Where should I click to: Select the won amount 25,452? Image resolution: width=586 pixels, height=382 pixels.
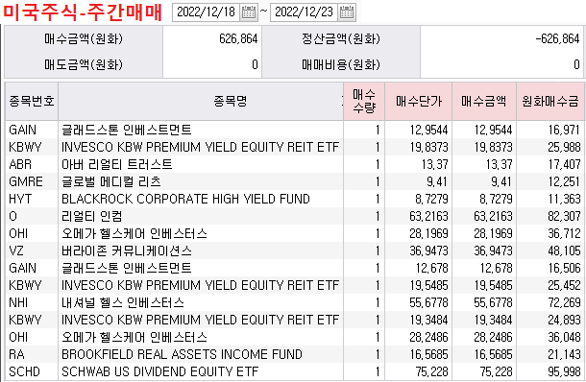click(564, 285)
